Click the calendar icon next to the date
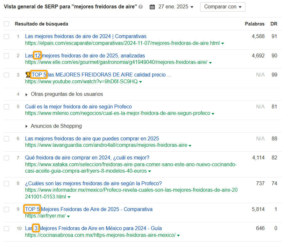The height and width of the screenshot is (243, 282). tap(152, 7)
